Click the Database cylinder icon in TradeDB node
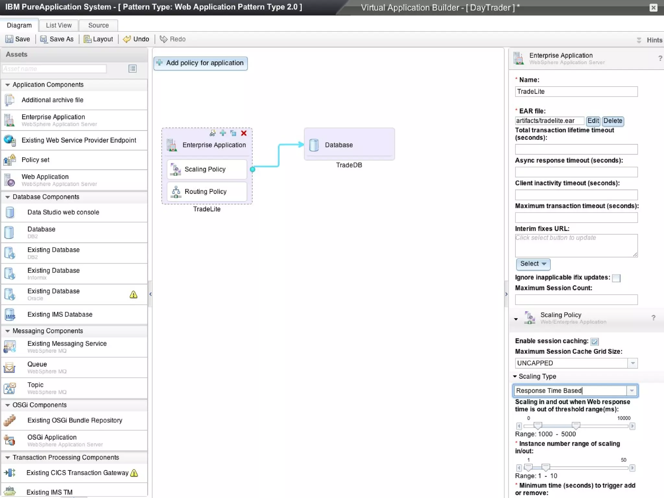664x498 pixels. point(314,145)
